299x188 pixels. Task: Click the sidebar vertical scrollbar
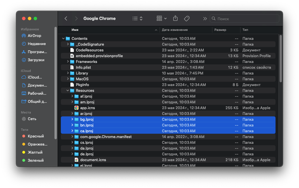tap(56, 83)
